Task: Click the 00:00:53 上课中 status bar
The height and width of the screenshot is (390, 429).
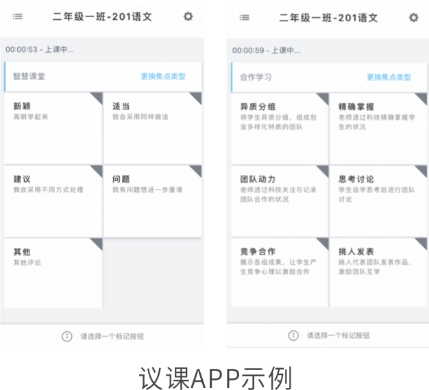Action: (103, 49)
